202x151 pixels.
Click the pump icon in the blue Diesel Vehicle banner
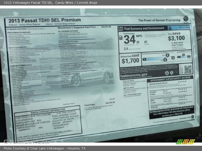(170, 28)
